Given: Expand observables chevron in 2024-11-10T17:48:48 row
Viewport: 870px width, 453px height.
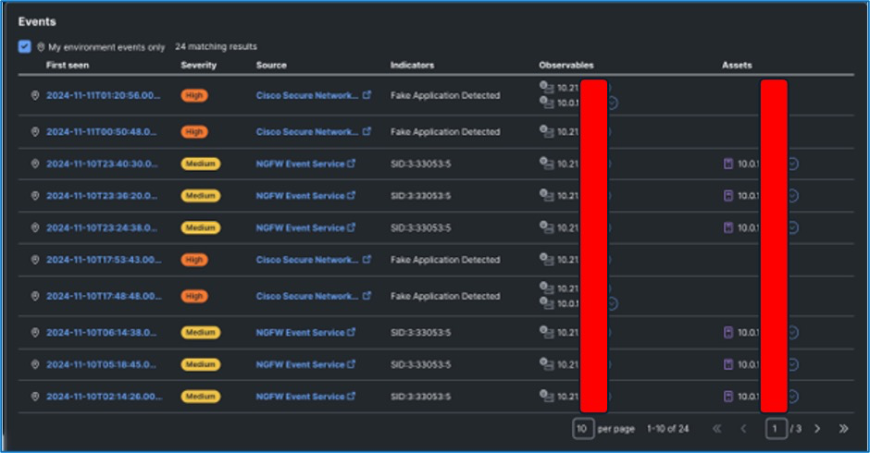Looking at the screenshot, I should coord(612,303).
